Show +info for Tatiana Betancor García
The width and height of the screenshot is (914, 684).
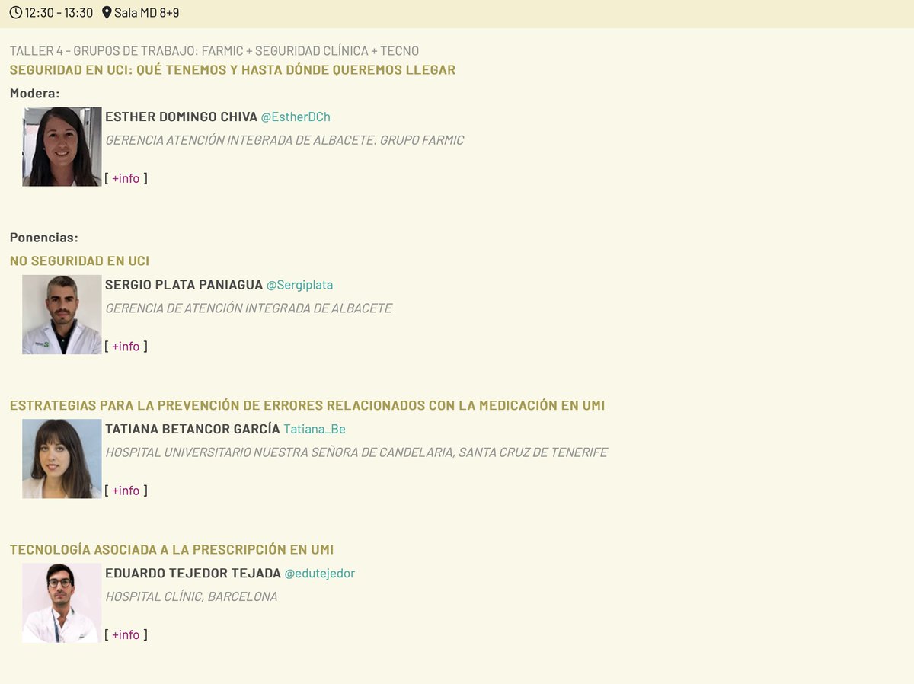(x=126, y=491)
